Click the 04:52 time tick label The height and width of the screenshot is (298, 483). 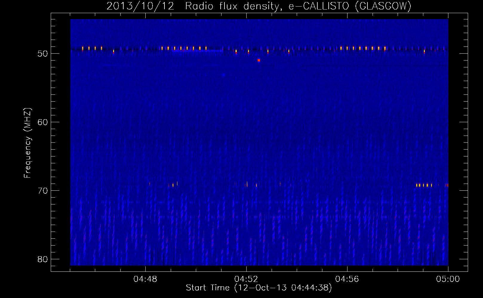pos(246,279)
